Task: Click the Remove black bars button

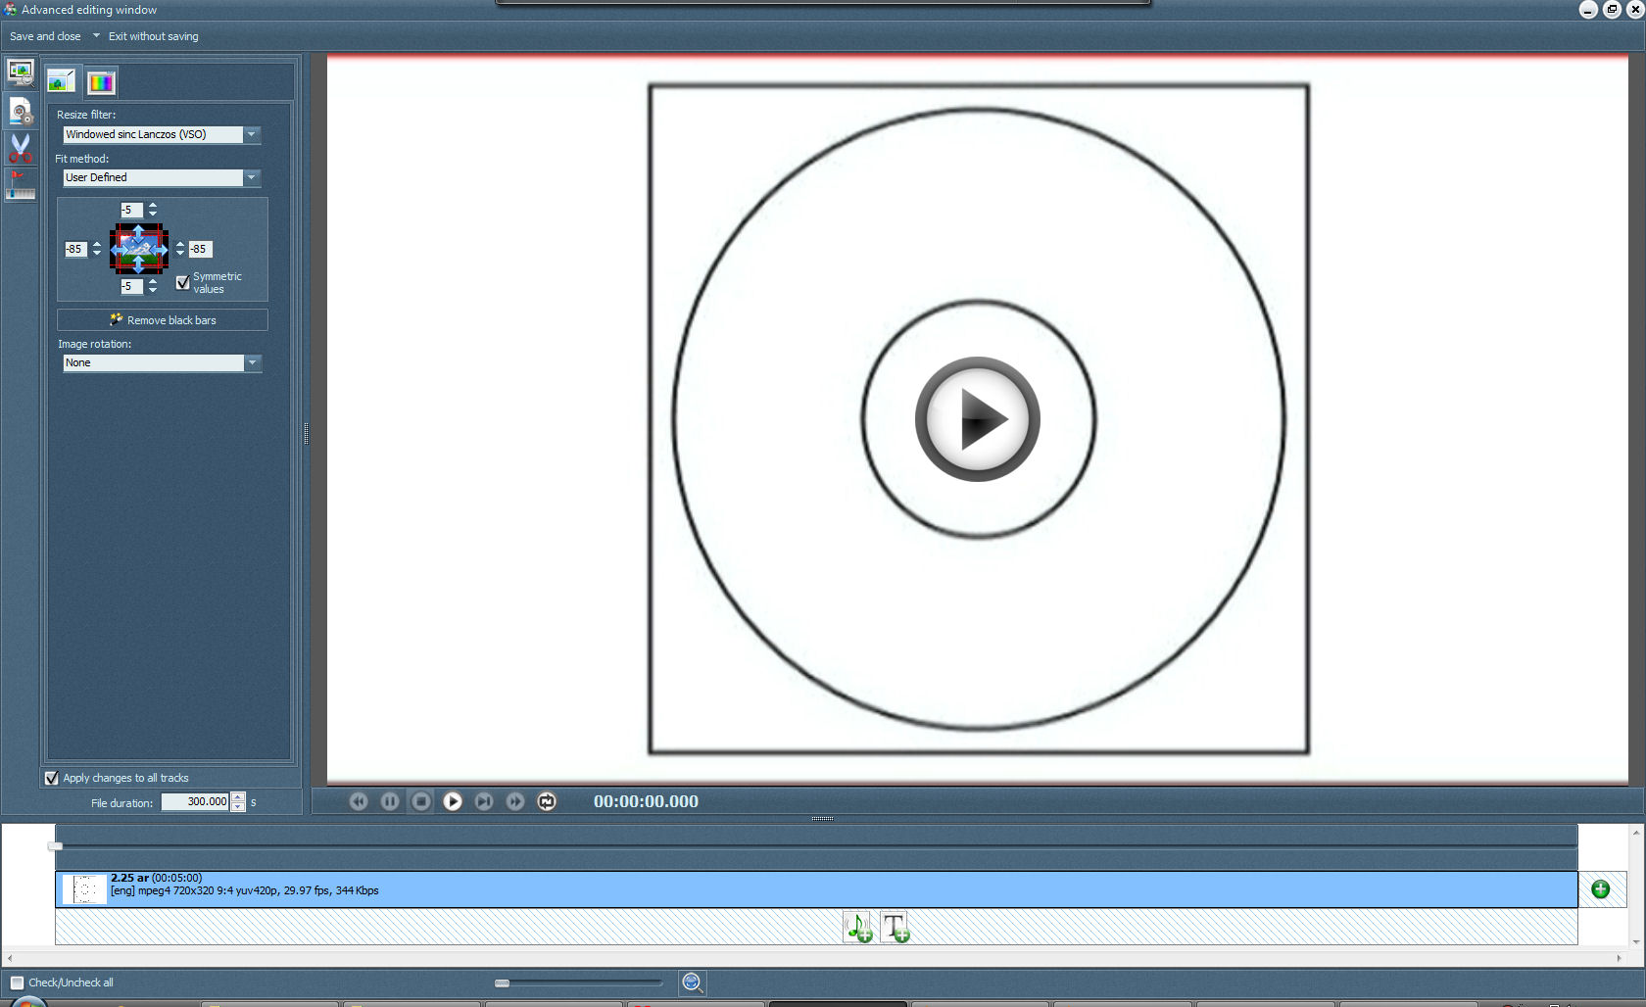Action: (163, 320)
